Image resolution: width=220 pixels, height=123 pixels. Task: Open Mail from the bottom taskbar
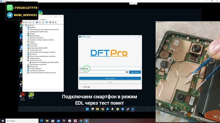(x=58, y=121)
